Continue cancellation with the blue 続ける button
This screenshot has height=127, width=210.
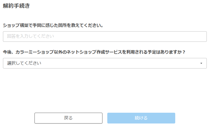coord(141,118)
